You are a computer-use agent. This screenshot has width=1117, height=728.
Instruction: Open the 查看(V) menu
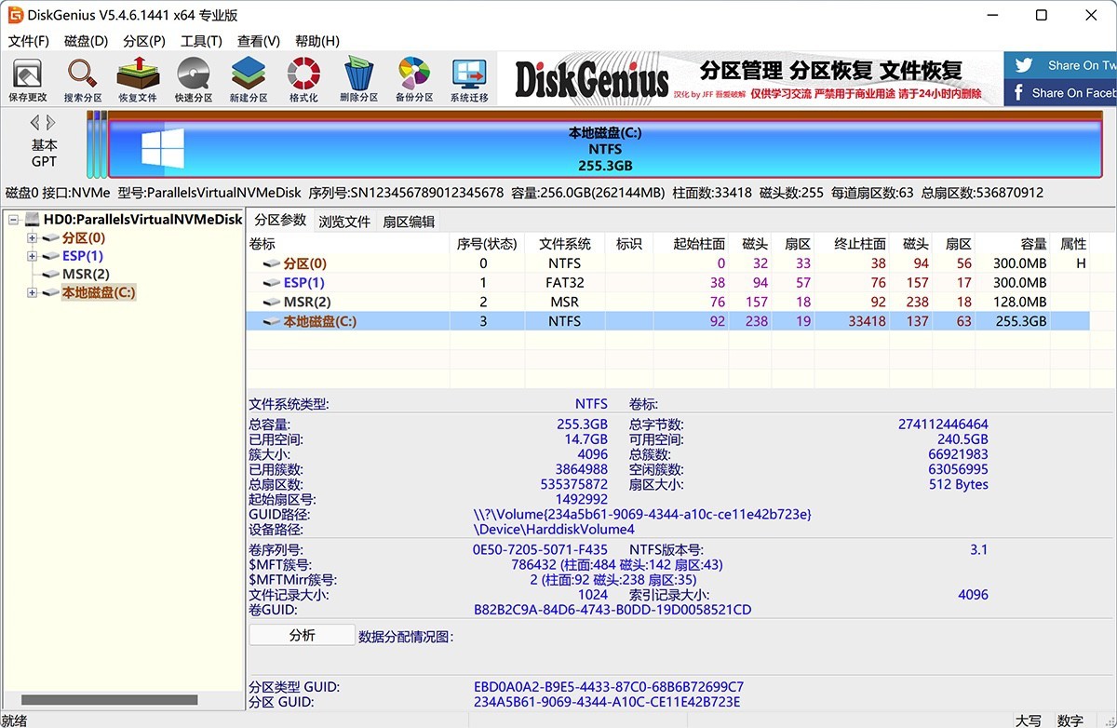click(258, 41)
